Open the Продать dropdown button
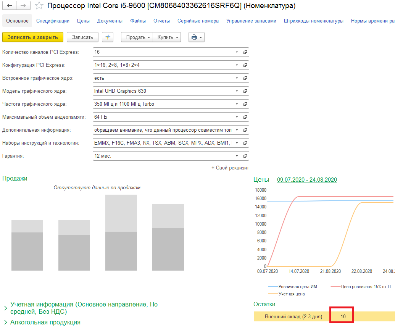Screen dimensions: 395x329 [137, 37]
